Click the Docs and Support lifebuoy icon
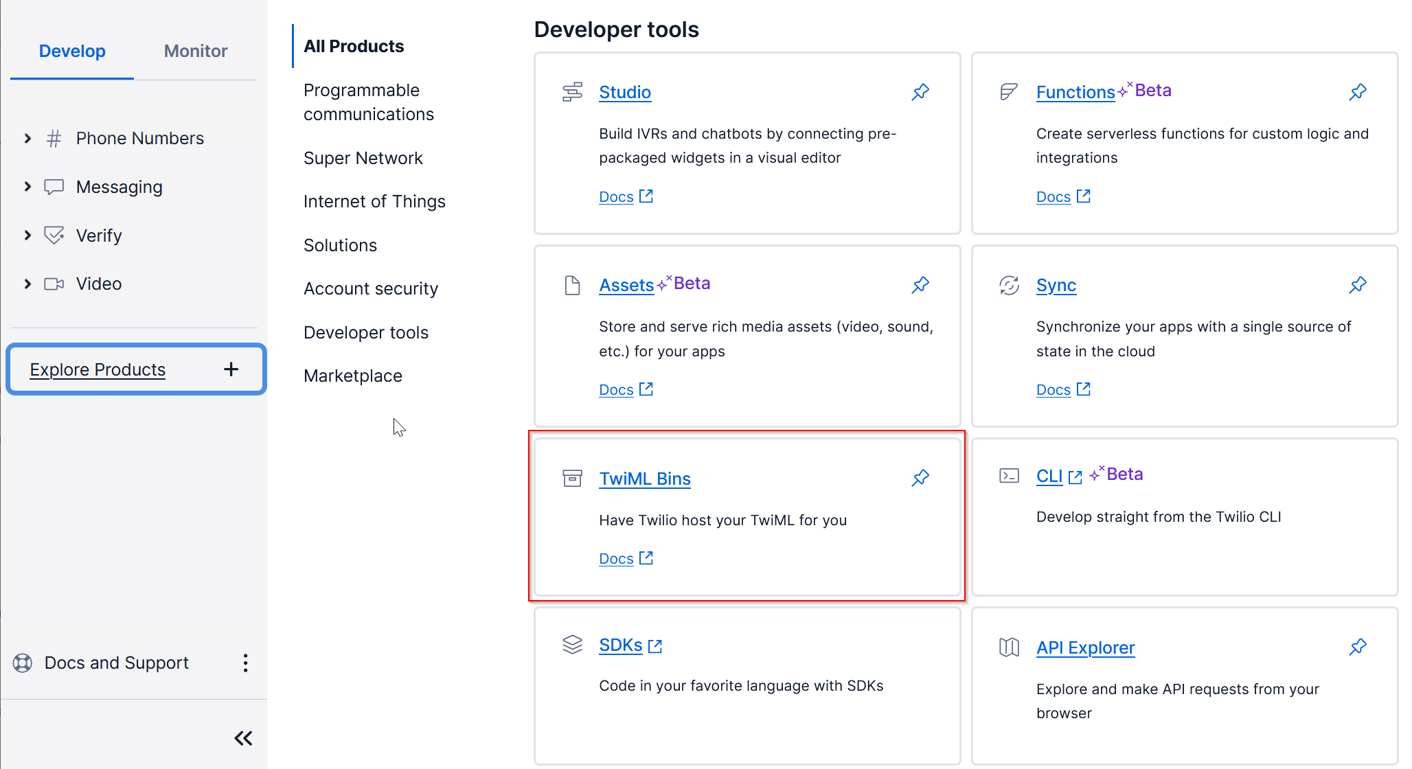The width and height of the screenshot is (1412, 769). coord(23,663)
